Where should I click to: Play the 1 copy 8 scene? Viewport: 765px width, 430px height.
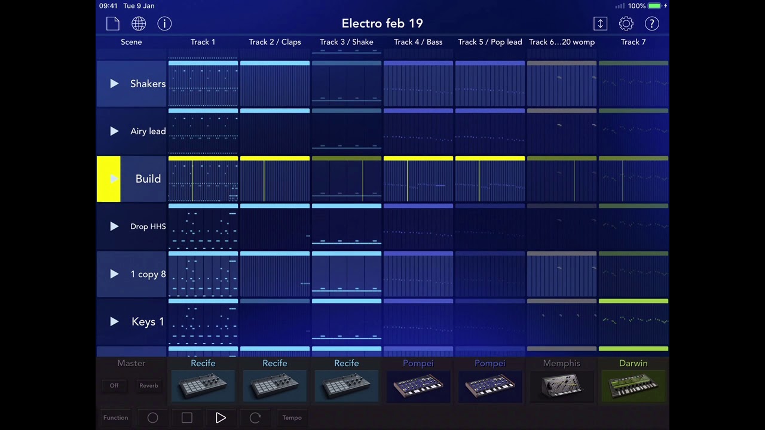pos(114,274)
